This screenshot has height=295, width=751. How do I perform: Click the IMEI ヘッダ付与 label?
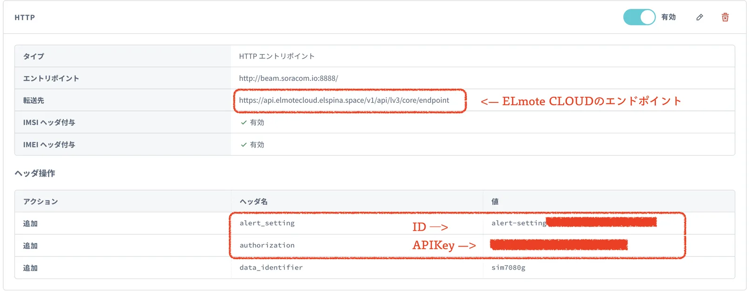pos(49,145)
